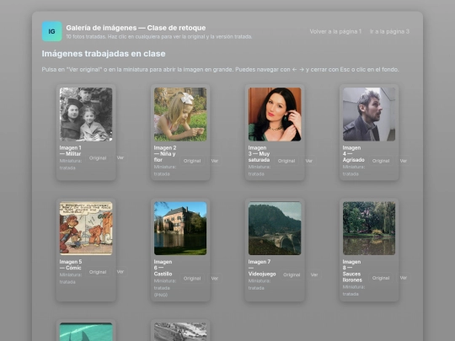Click the Imagen 7 — Videojuego caption
The height and width of the screenshot is (341, 455).
(262, 268)
